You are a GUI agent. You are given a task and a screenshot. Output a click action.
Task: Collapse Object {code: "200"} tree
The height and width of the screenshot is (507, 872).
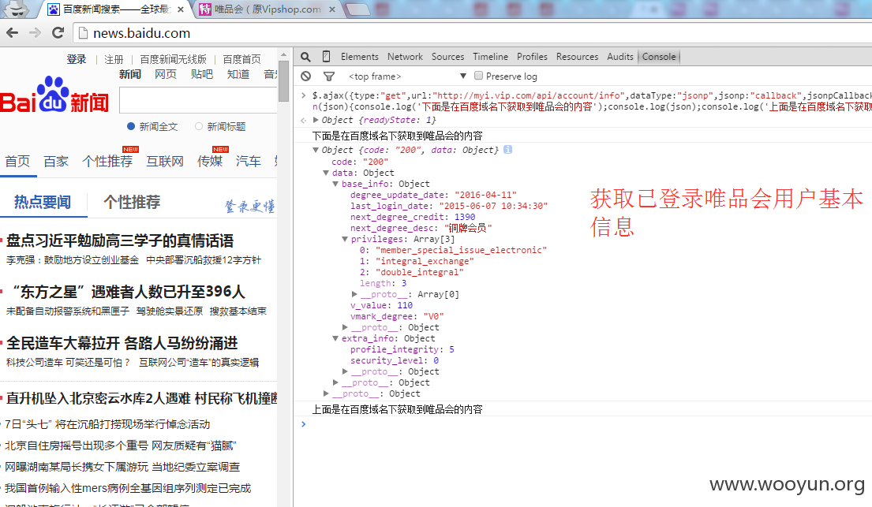click(x=316, y=150)
